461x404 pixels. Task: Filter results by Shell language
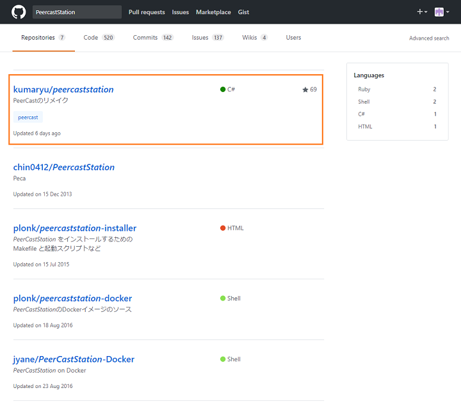pos(397,102)
